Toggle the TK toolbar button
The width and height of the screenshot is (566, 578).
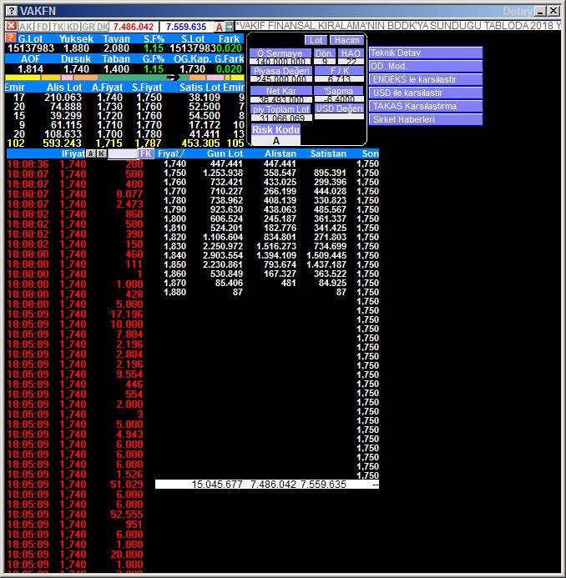58,27
